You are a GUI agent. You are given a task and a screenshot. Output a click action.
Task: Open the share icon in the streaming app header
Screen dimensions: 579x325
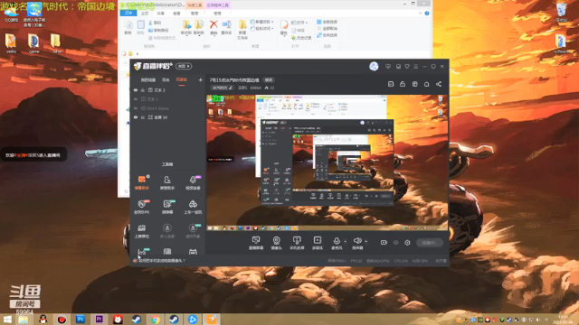439,84
